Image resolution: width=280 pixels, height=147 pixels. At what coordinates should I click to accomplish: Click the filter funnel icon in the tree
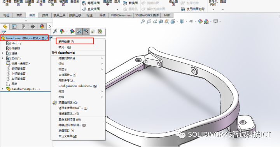pos(4,33)
